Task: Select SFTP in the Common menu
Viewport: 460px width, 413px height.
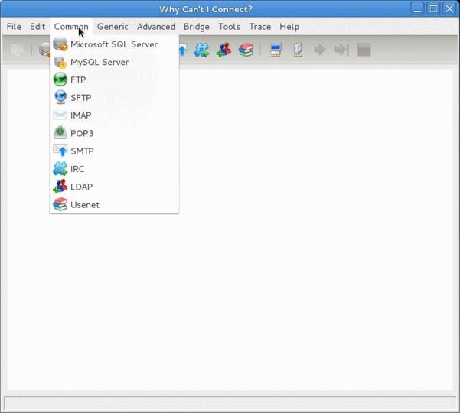Action: click(x=114, y=98)
